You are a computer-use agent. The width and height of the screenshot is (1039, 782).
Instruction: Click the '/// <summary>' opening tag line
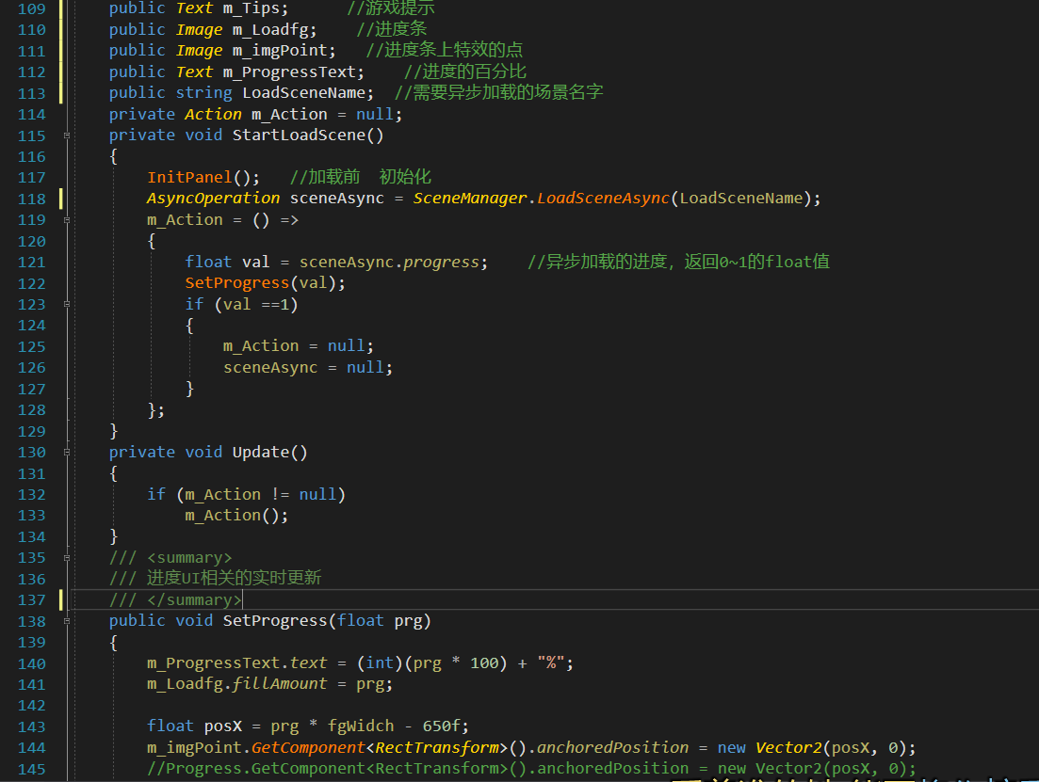(x=170, y=557)
